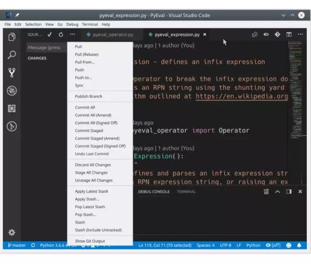311x264 pixels.
Task: Change language mode via Python
Action: tap(253, 245)
